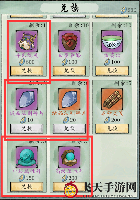Exchange 异系魂灵 for 600
140x200 pixels.
pos(27,70)
